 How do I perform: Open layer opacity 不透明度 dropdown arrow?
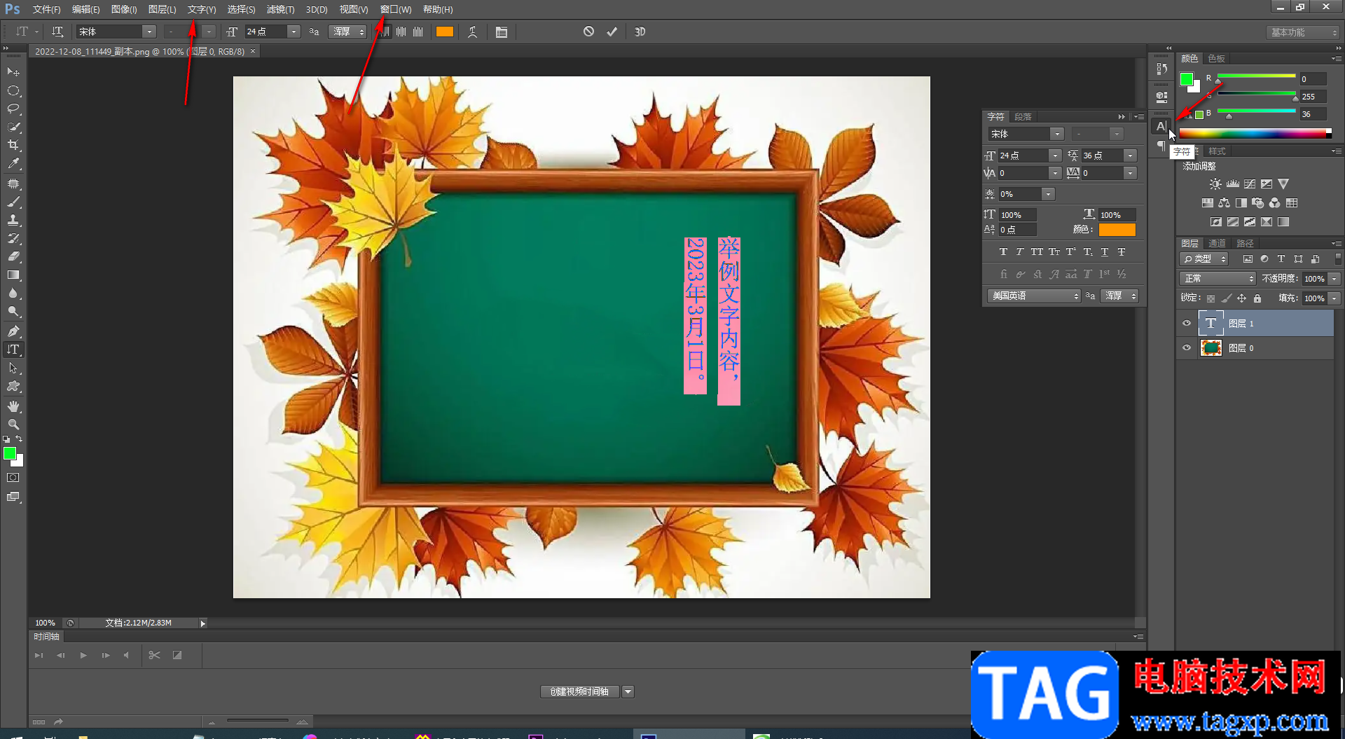[1334, 279]
